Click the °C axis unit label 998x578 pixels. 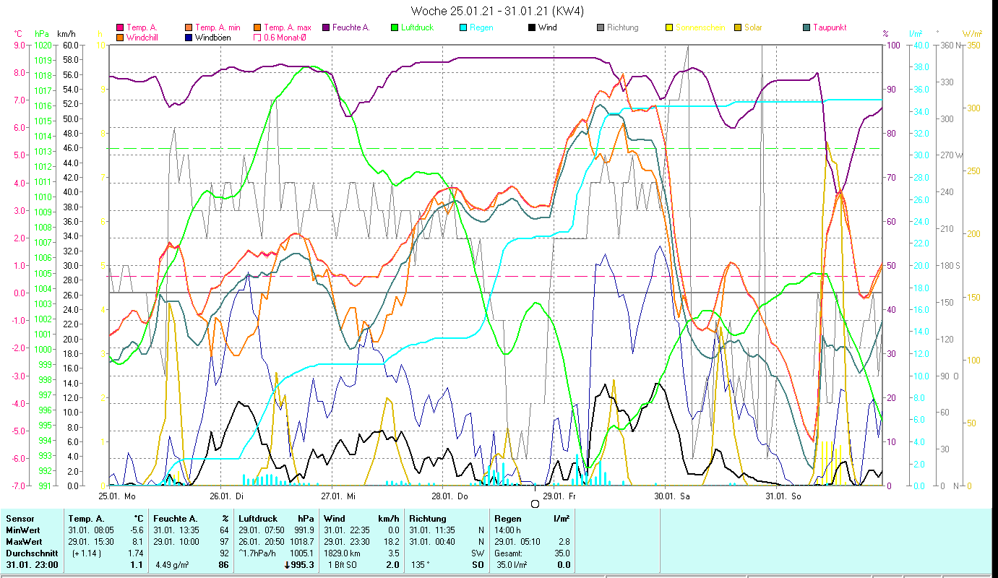(x=19, y=33)
